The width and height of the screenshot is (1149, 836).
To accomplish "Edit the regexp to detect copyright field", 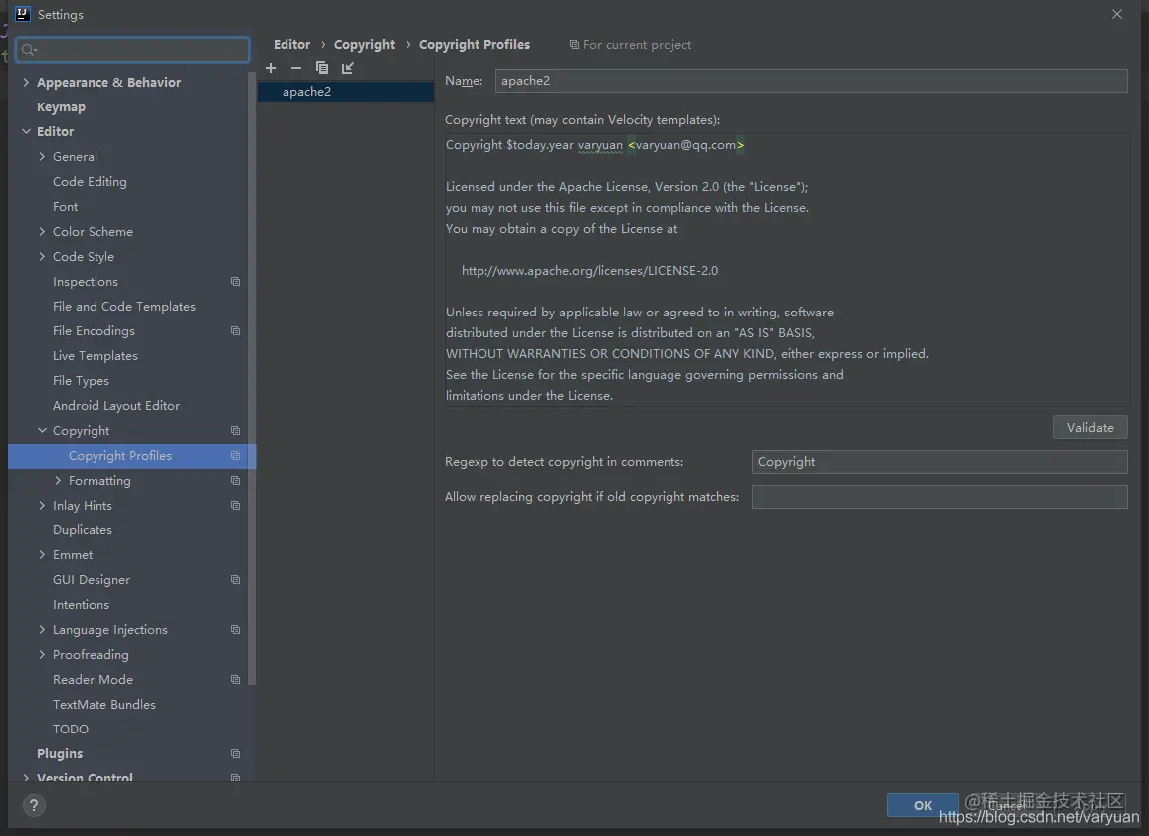I will [939, 462].
